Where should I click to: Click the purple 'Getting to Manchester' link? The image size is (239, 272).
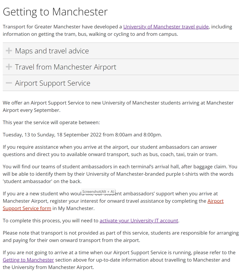click(28, 260)
